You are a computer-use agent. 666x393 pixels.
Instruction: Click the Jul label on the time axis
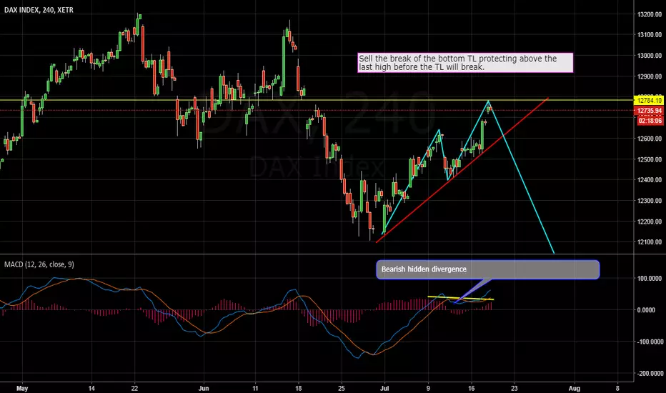coord(385,388)
